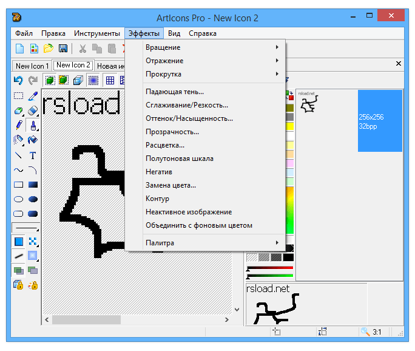Open the checkered pattern options dropdown
Viewport: 415px width, 351px height.
coord(33,242)
